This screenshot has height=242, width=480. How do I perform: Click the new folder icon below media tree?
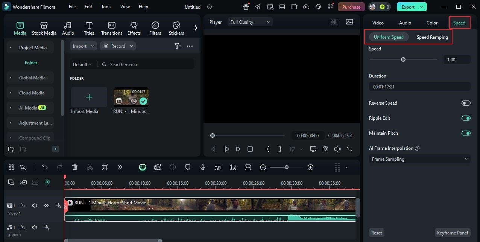pyautogui.click(x=11, y=149)
